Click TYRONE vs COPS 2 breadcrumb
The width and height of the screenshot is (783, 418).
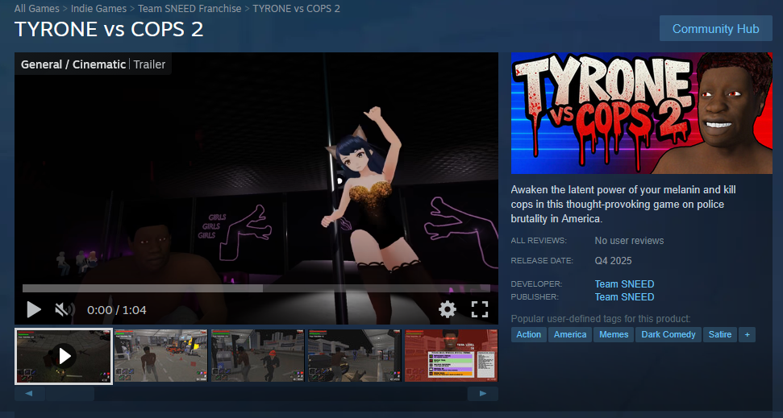(x=297, y=9)
